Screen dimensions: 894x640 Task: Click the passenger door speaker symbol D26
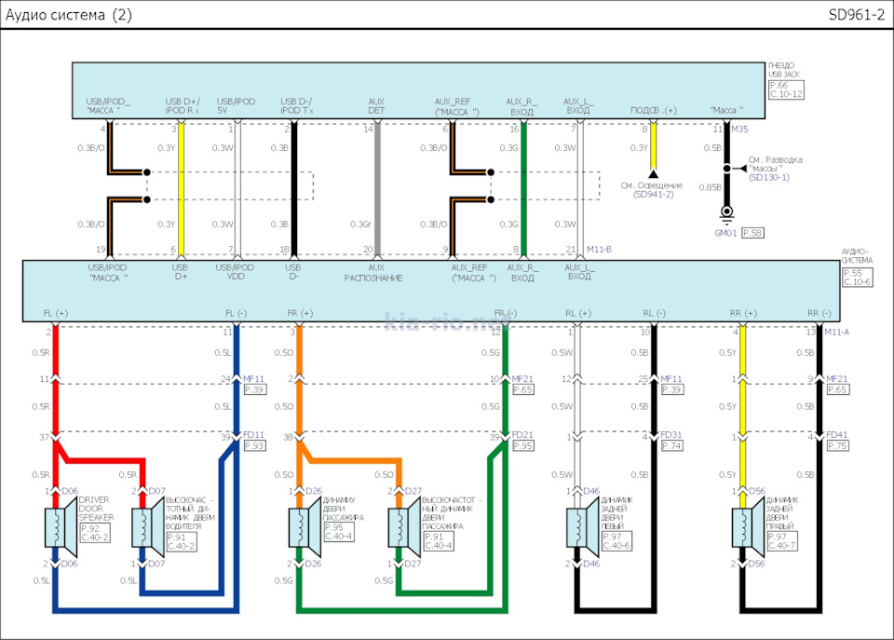click(305, 527)
